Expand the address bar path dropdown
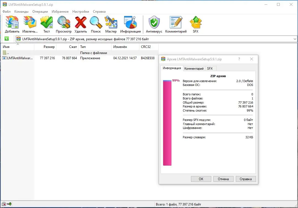The height and width of the screenshot is (208, 298). [295, 39]
